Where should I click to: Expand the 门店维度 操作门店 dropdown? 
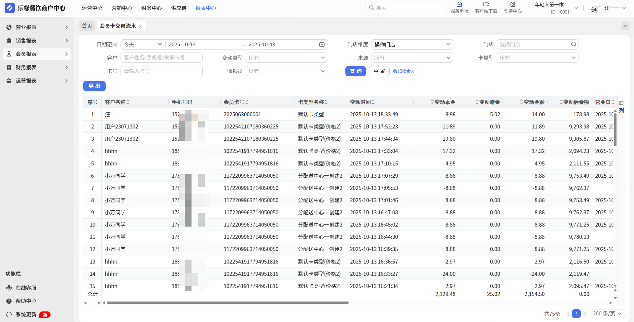[x=412, y=45]
